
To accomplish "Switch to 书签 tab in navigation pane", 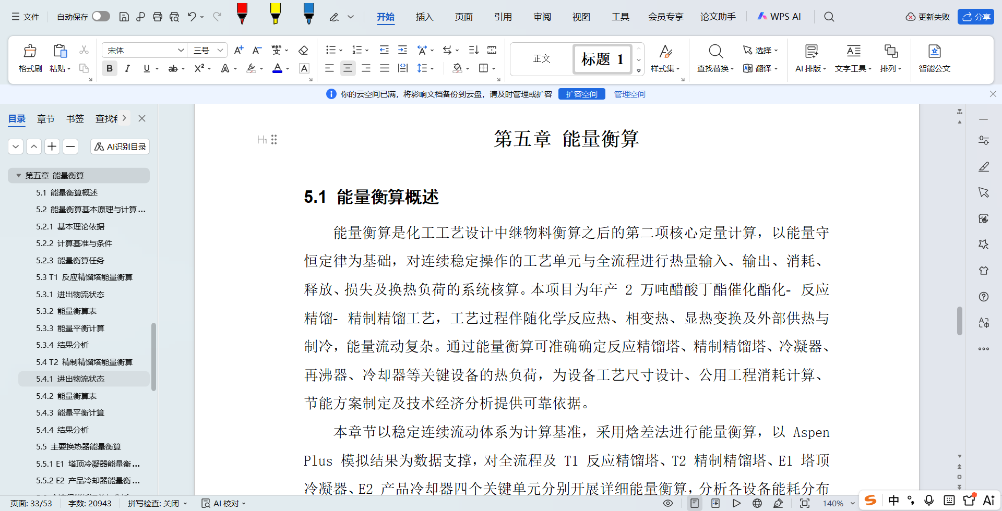I will [75, 119].
